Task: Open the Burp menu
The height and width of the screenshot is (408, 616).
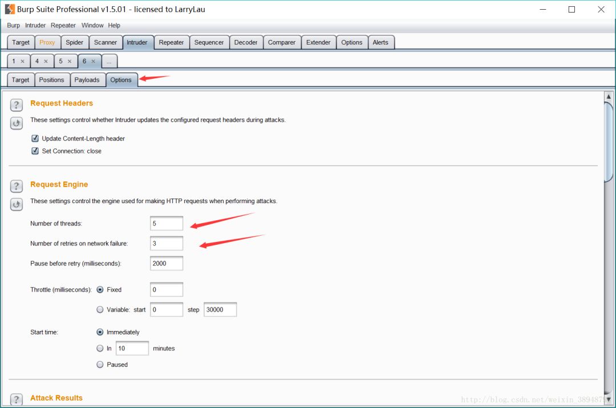Action: pyautogui.click(x=13, y=25)
